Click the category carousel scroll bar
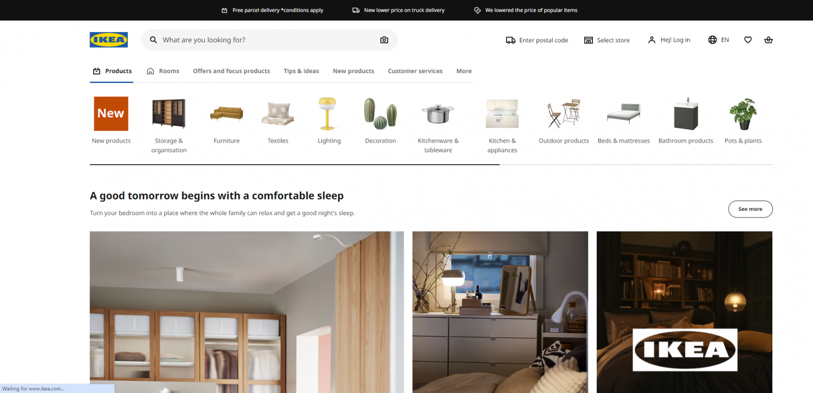This screenshot has width=813, height=393. [431, 164]
